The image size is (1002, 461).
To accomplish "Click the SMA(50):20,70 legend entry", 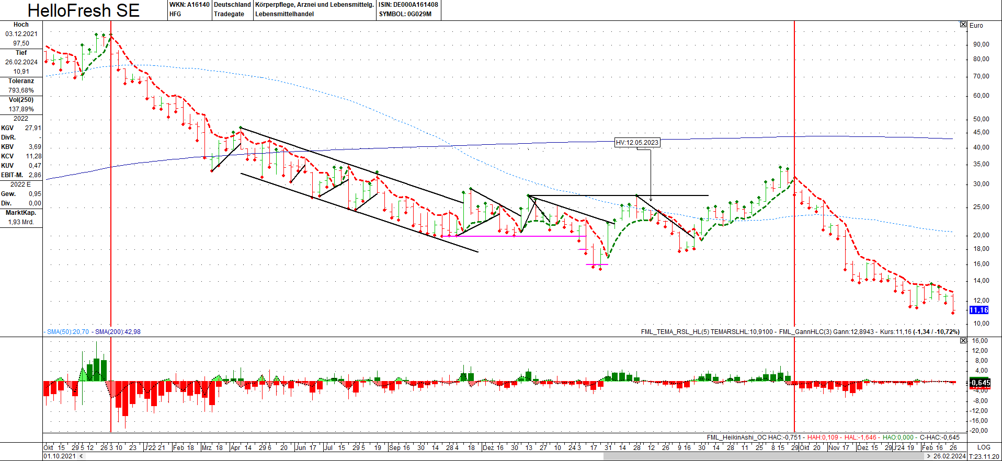I will (x=68, y=332).
